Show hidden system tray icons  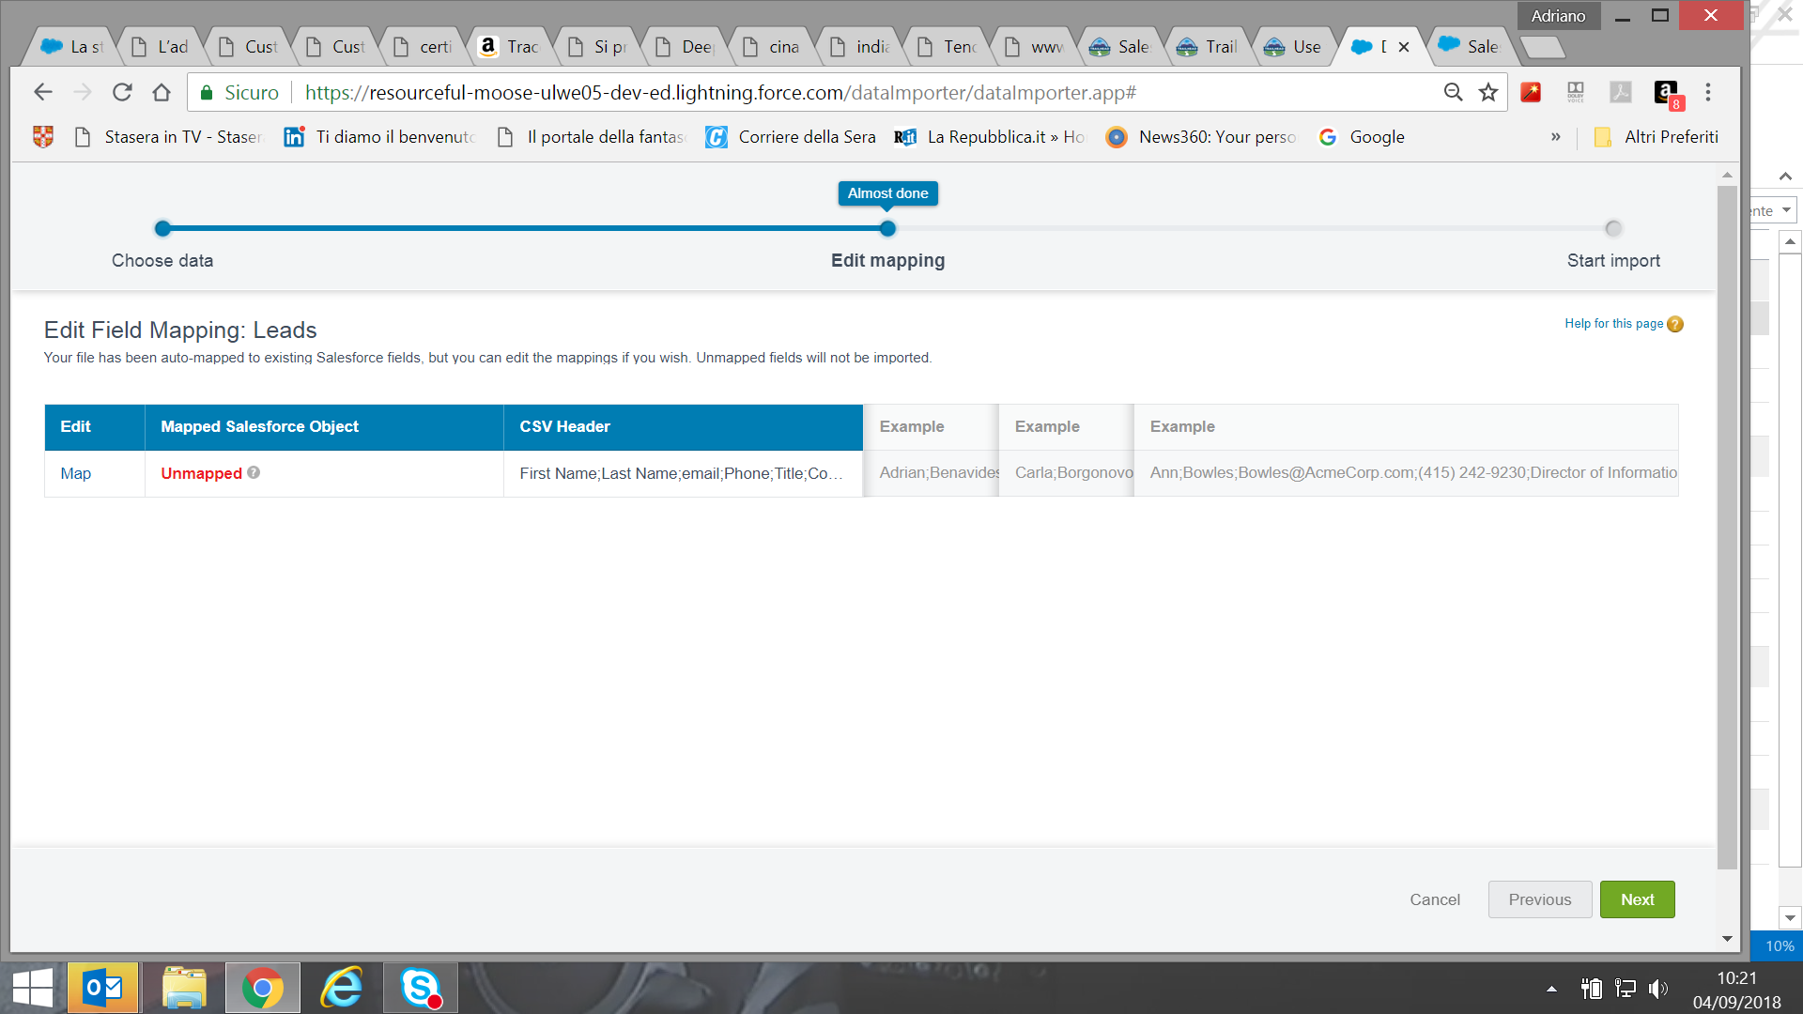tap(1551, 989)
